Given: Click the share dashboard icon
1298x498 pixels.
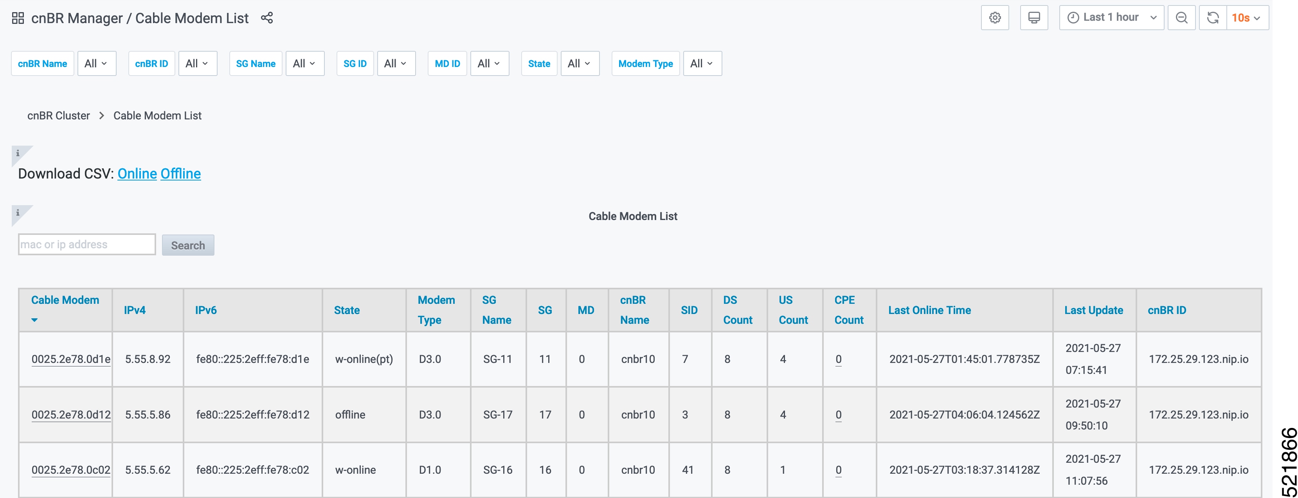Looking at the screenshot, I should [267, 18].
